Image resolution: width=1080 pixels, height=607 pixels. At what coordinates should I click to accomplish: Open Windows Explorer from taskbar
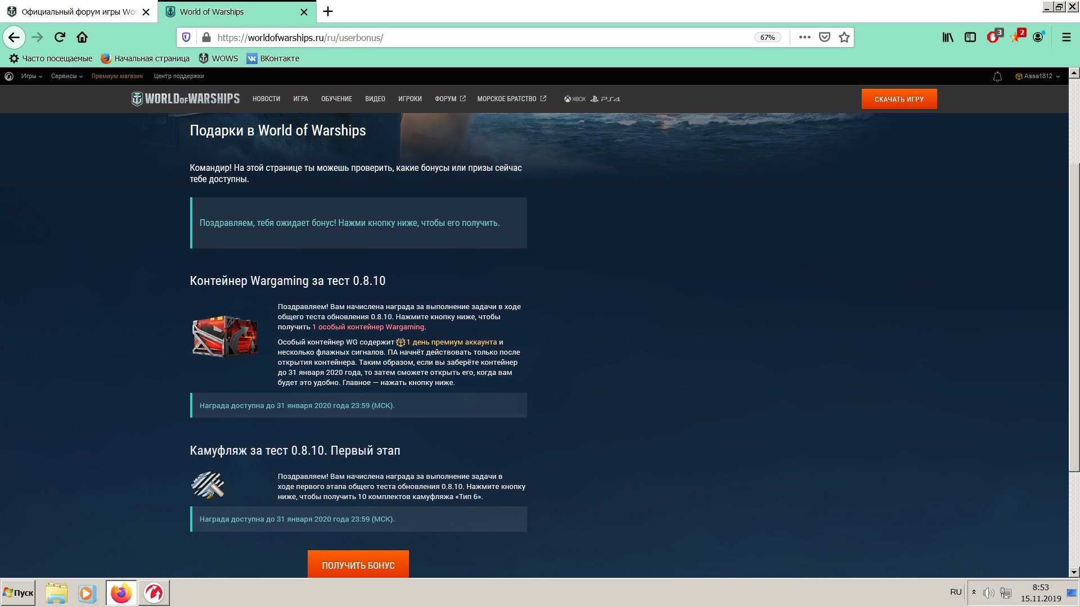tap(56, 593)
